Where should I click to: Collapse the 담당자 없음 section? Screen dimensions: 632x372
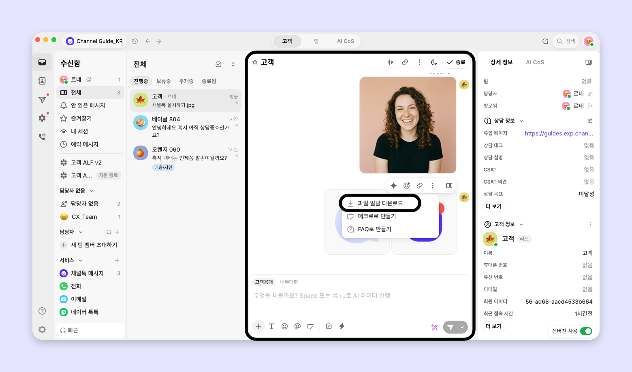click(92, 191)
